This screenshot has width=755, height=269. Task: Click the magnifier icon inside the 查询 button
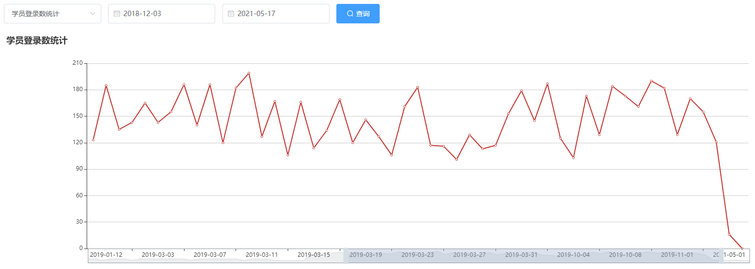coord(350,14)
